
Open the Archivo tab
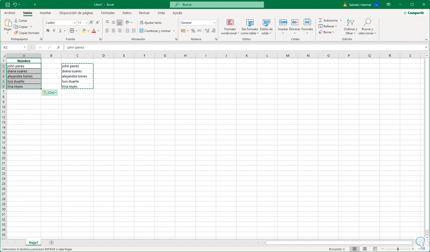[x=10, y=13]
